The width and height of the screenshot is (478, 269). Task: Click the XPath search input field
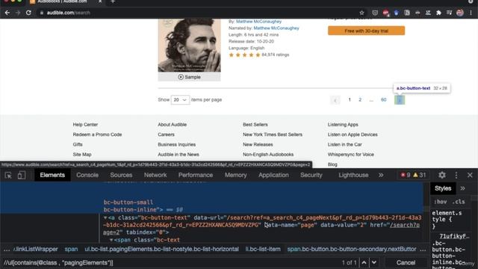click(171, 262)
